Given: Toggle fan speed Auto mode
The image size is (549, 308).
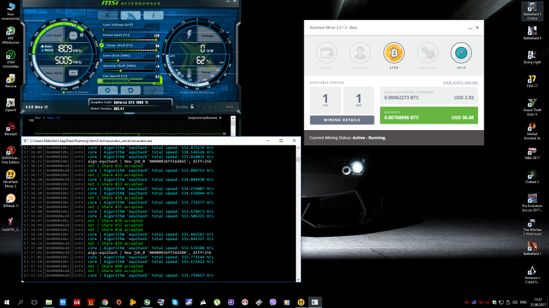Looking at the screenshot, I should pyautogui.click(x=157, y=82).
